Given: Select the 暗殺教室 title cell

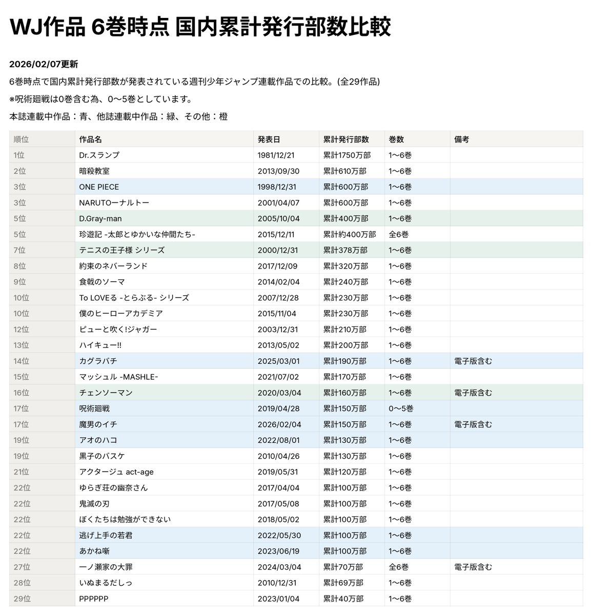Looking at the screenshot, I should (164, 171).
